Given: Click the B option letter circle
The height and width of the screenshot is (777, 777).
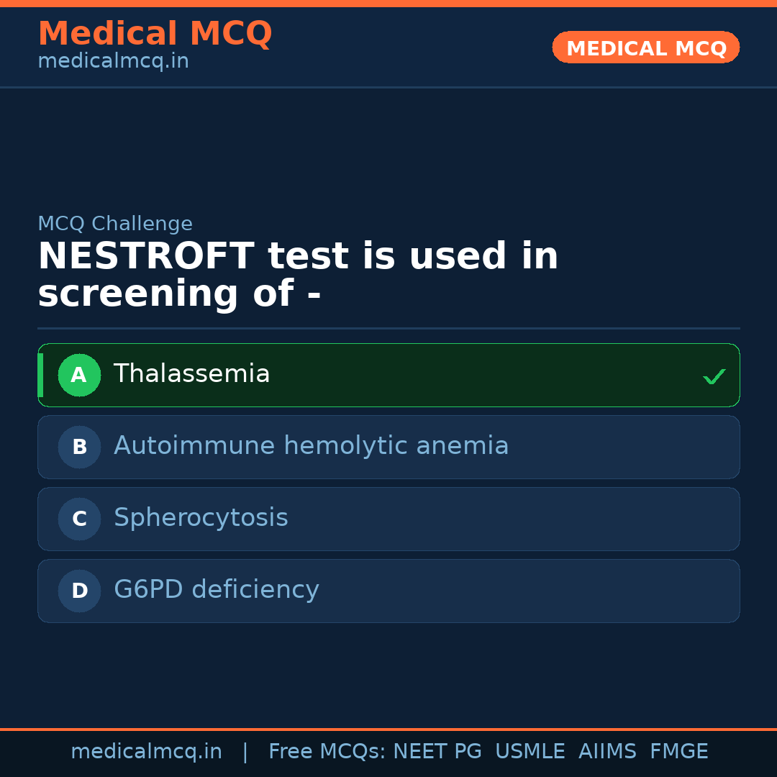Looking at the screenshot, I should [x=79, y=447].
